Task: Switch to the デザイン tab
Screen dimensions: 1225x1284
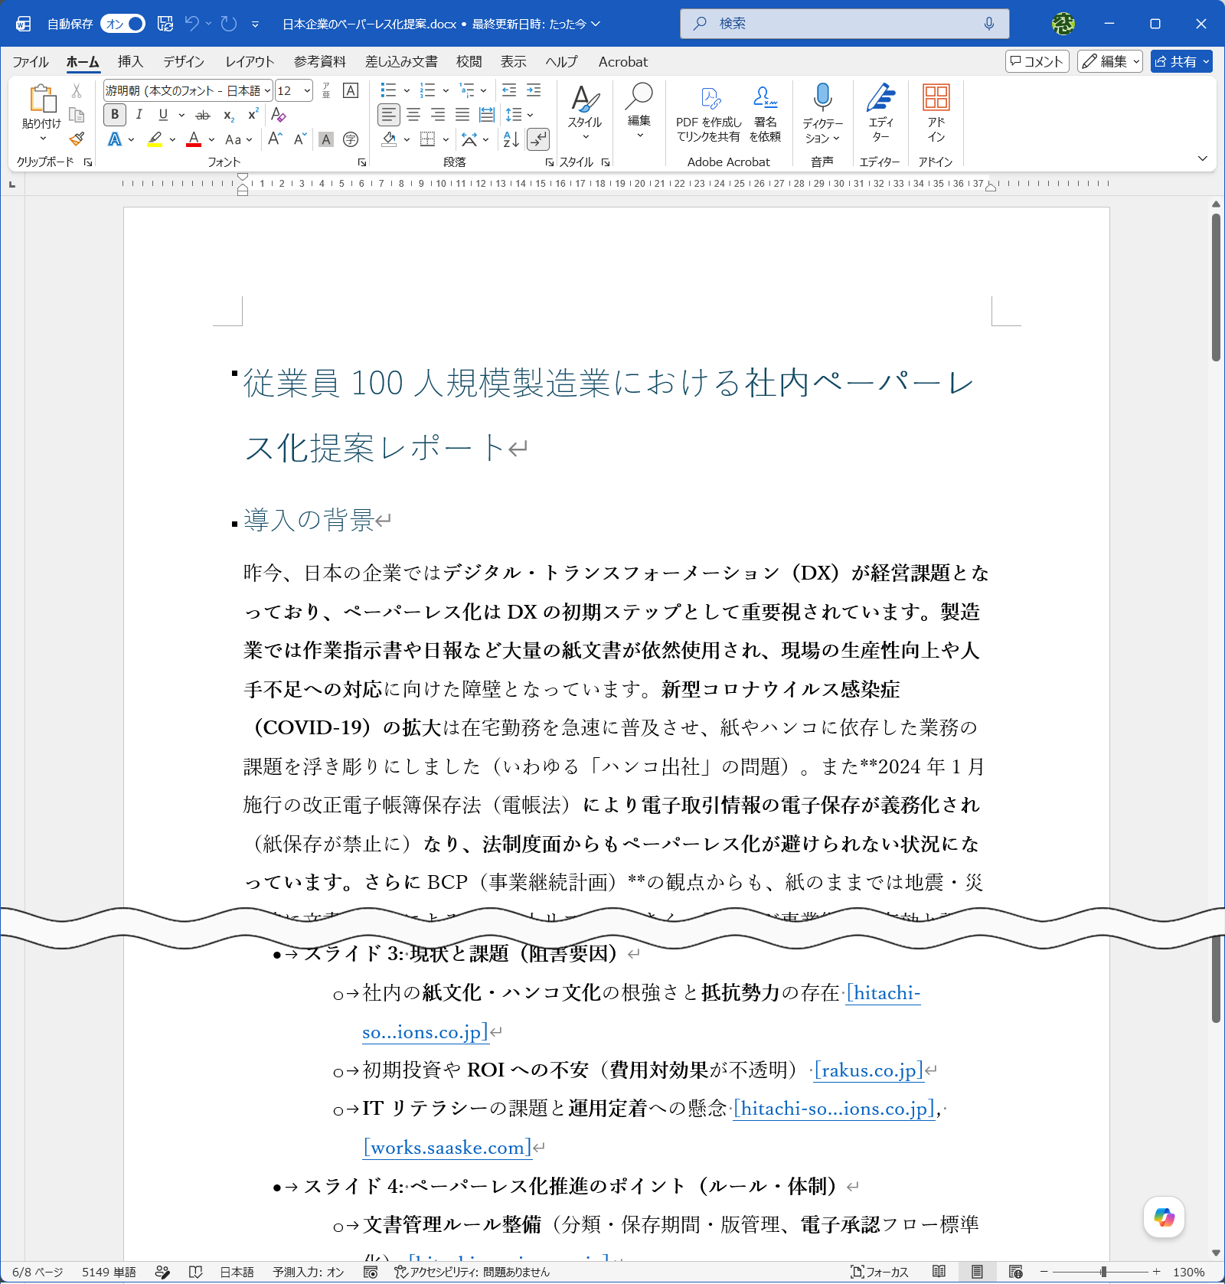Action: click(184, 62)
